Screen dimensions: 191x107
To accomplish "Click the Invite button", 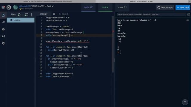I will pos(88,7).
